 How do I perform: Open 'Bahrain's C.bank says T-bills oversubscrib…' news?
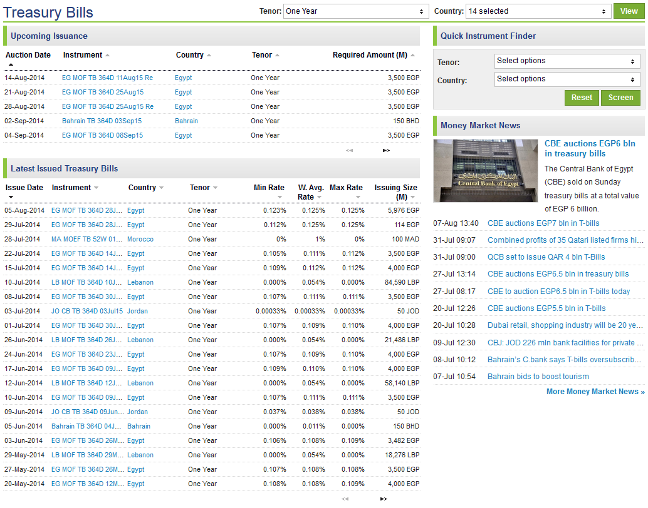pos(565,360)
